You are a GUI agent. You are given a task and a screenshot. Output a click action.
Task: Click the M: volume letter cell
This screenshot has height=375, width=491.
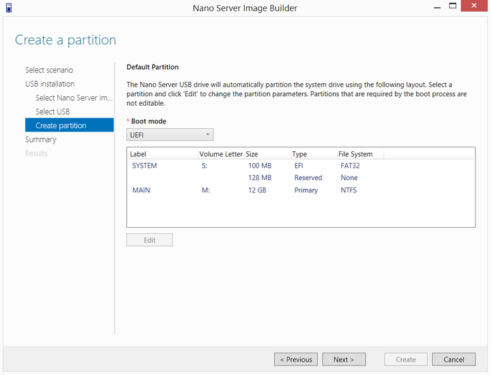[206, 190]
